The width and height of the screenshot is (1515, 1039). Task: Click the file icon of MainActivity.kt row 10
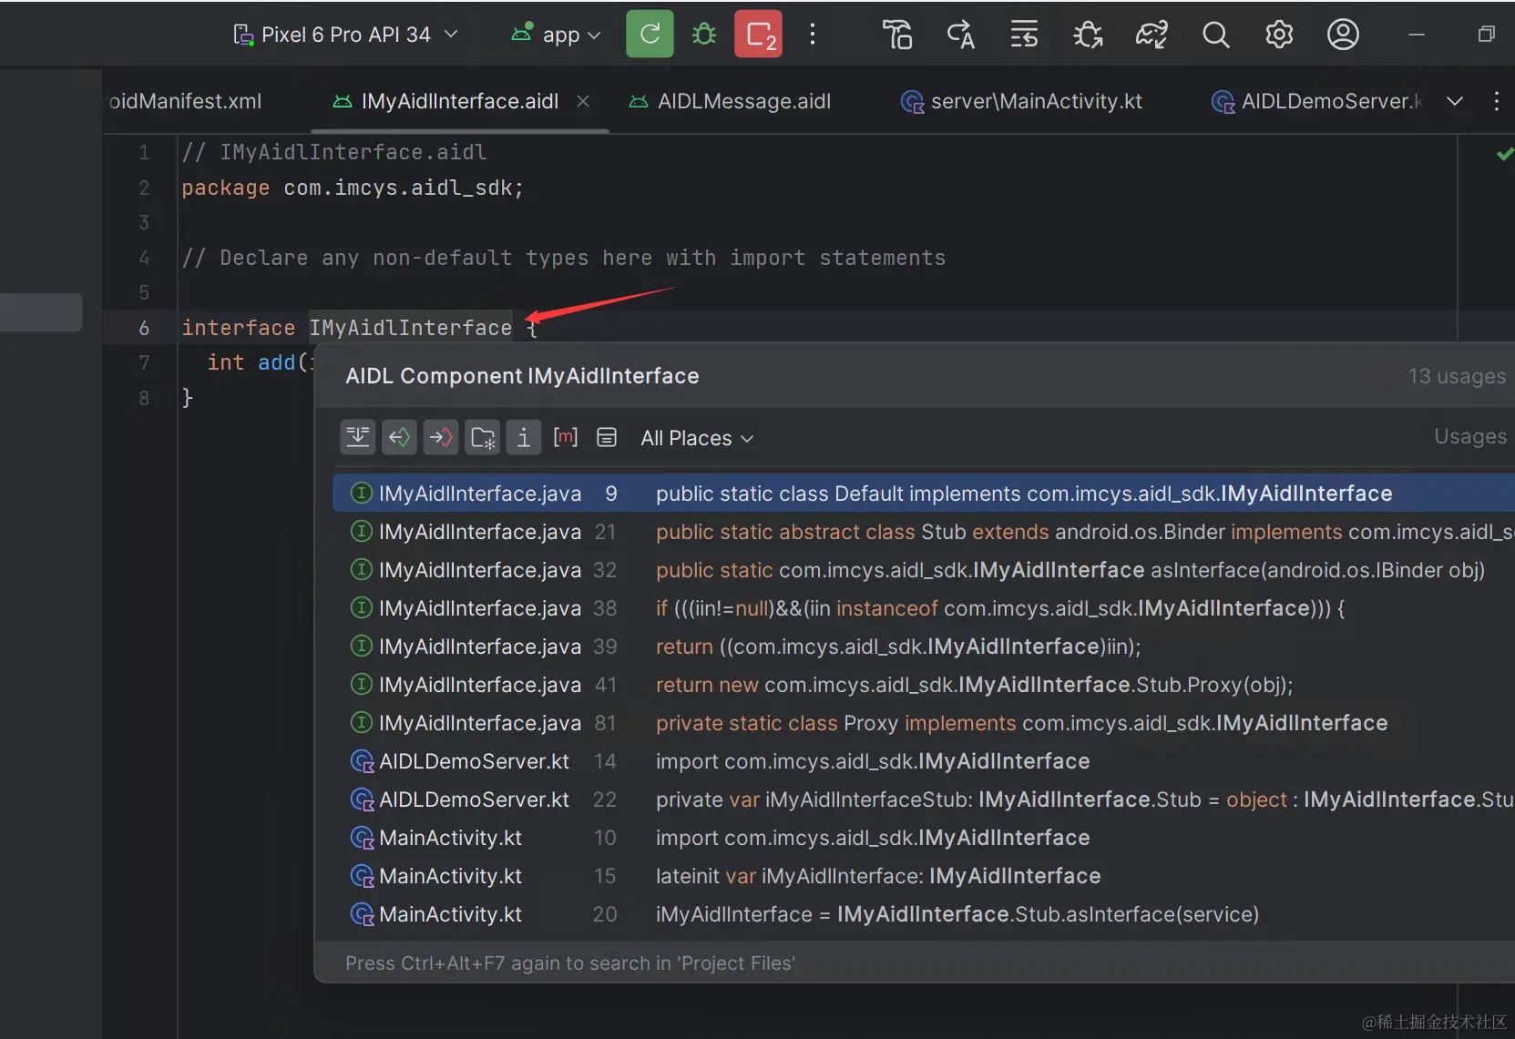point(362,838)
